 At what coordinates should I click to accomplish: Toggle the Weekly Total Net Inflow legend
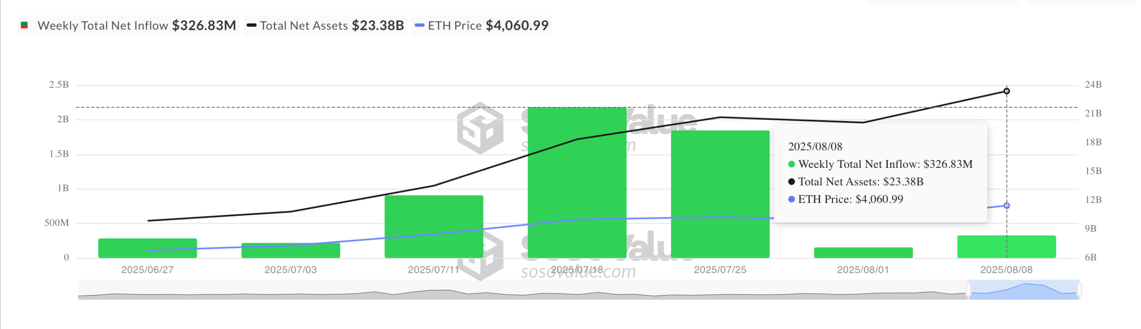(128, 25)
